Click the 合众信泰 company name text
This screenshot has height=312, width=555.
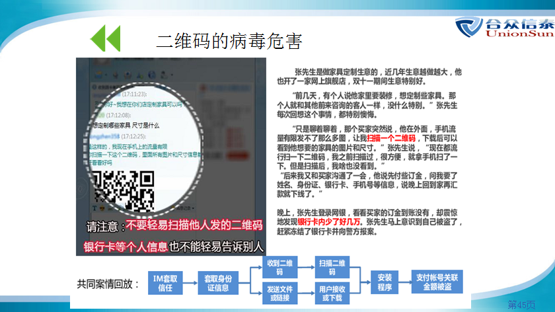click(x=520, y=24)
